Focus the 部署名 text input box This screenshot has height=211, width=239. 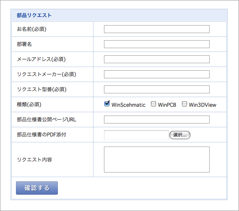click(x=157, y=44)
